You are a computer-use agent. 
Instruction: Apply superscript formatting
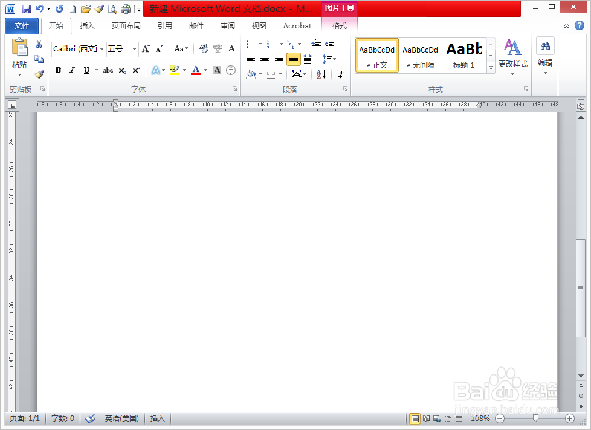pyautogui.click(x=136, y=70)
